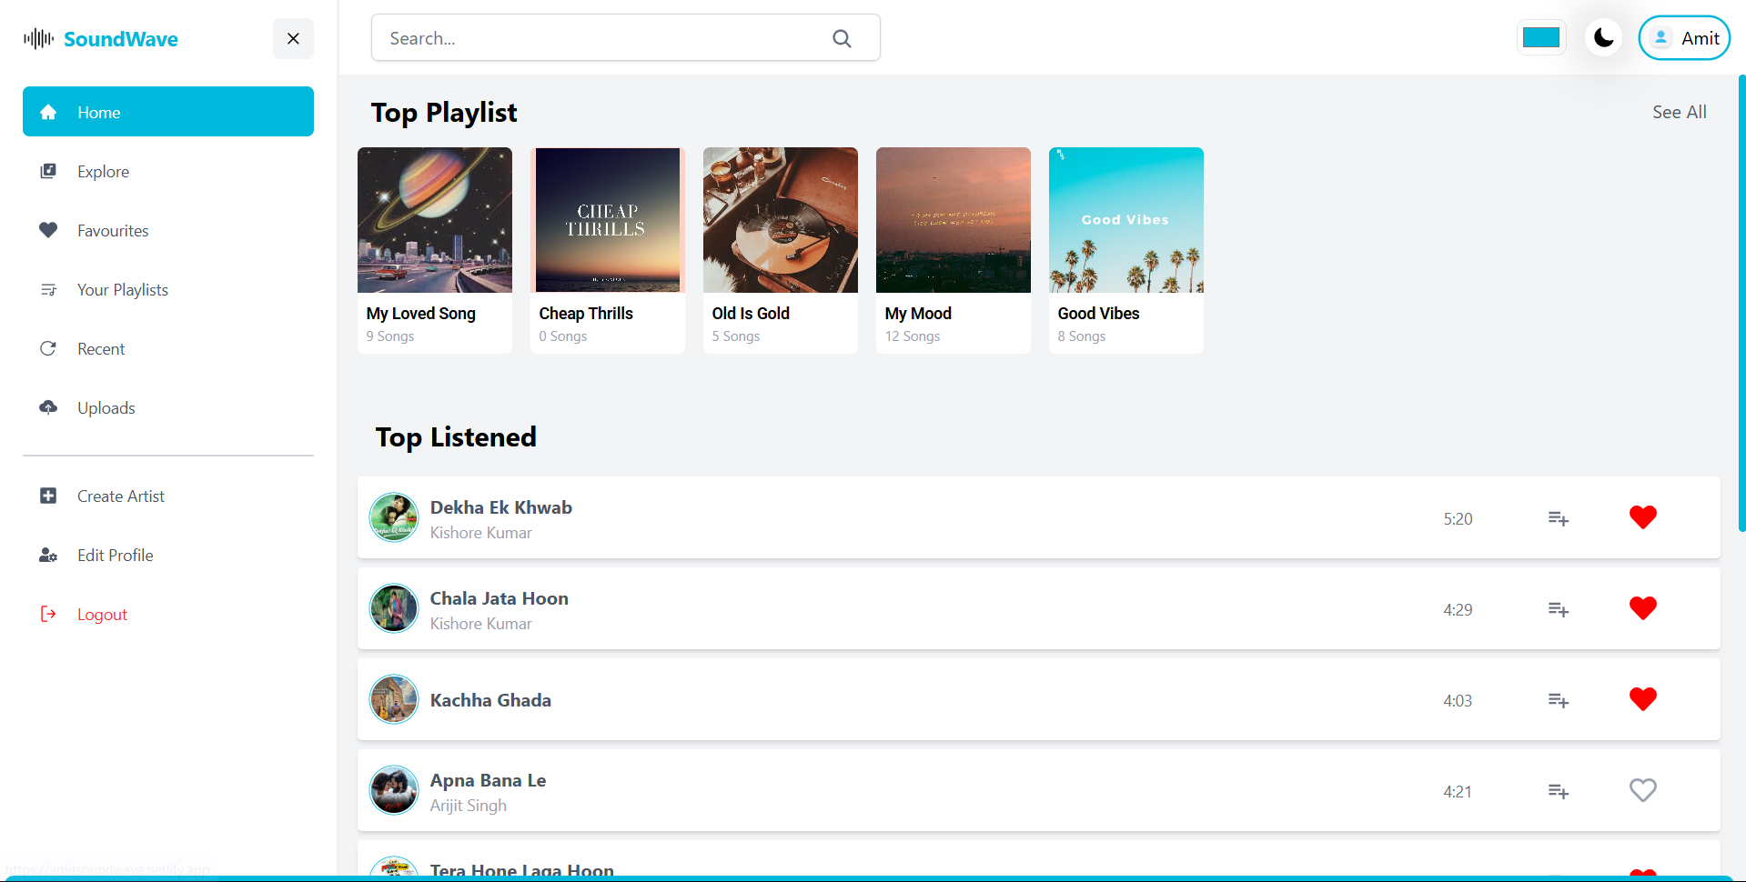Open the Amit user profile menu
Image resolution: width=1746 pixels, height=882 pixels.
click(x=1684, y=38)
